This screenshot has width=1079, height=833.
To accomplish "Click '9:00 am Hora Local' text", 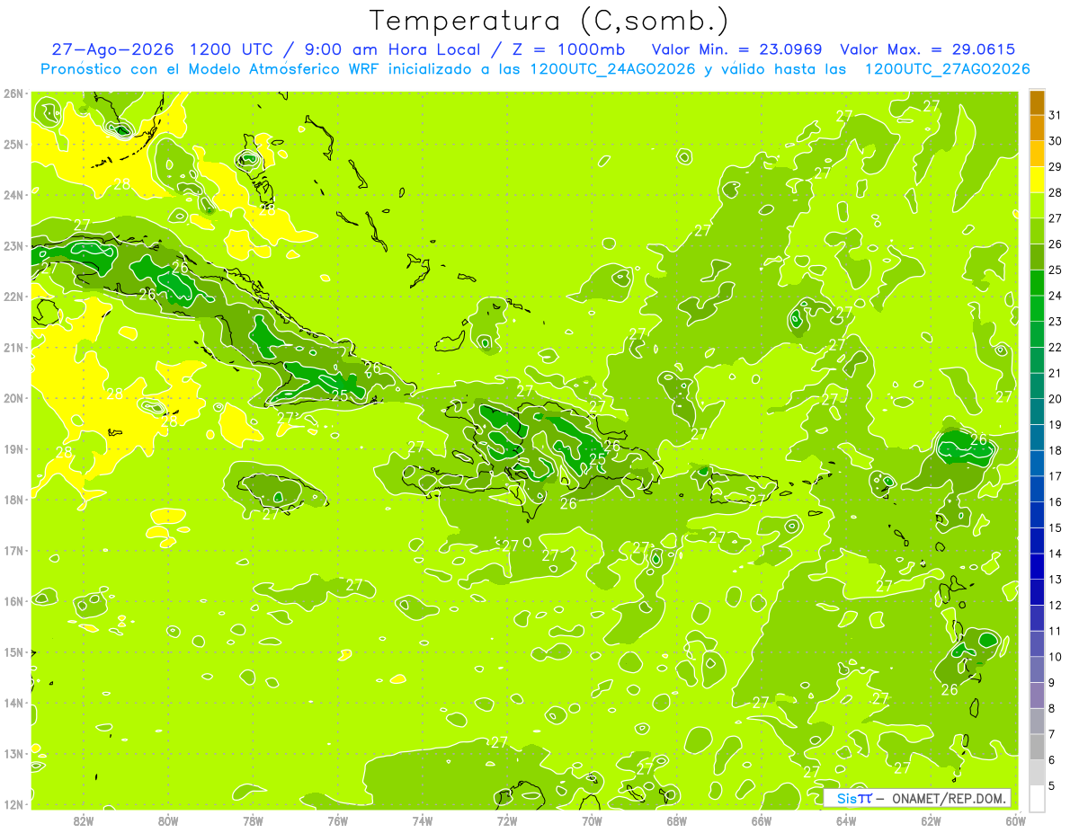I will 392,50.
